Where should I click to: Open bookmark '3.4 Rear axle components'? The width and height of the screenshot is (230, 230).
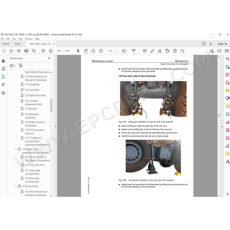32,180
